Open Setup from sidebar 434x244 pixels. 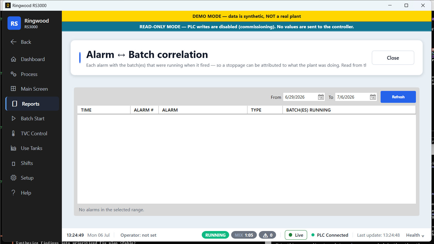(32, 178)
